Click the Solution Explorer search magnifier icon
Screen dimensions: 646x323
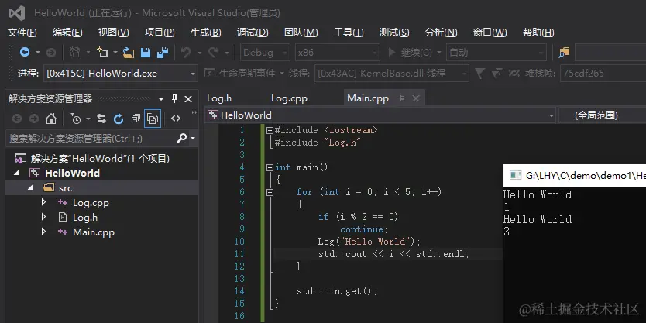pyautogui.click(x=182, y=139)
